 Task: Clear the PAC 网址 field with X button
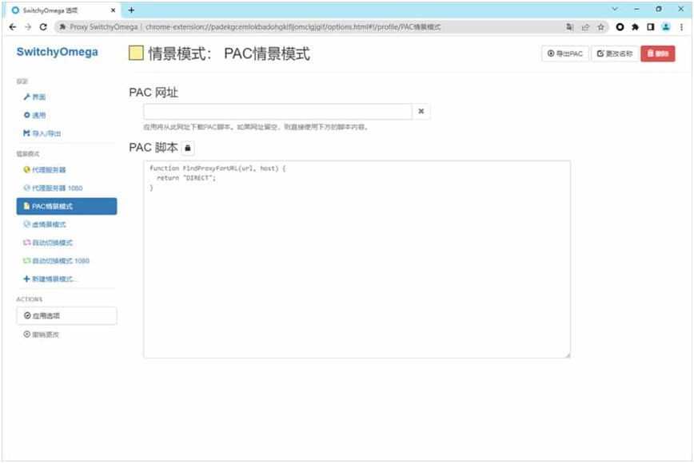pyautogui.click(x=421, y=112)
